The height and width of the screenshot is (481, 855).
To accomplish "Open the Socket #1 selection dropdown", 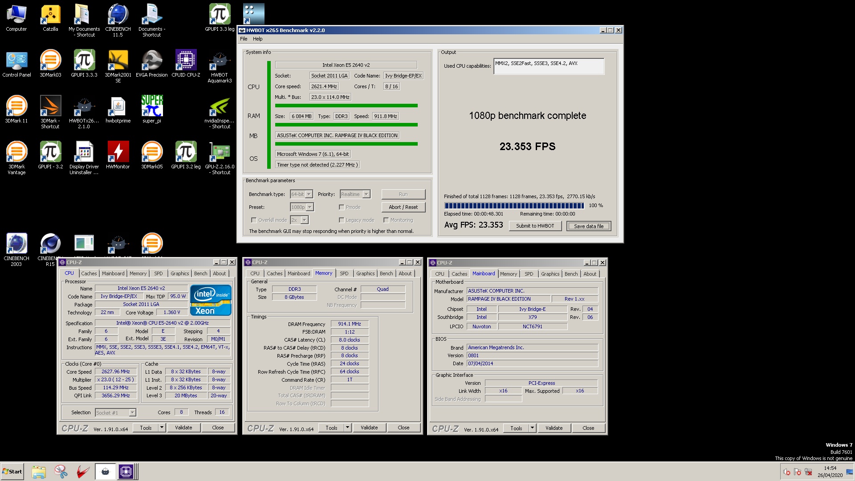I will point(115,412).
